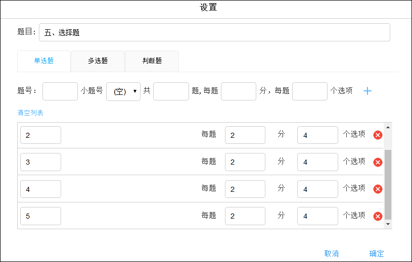Click the 共 question count field
Viewport: 412px width, 262px height.
[x=171, y=91]
